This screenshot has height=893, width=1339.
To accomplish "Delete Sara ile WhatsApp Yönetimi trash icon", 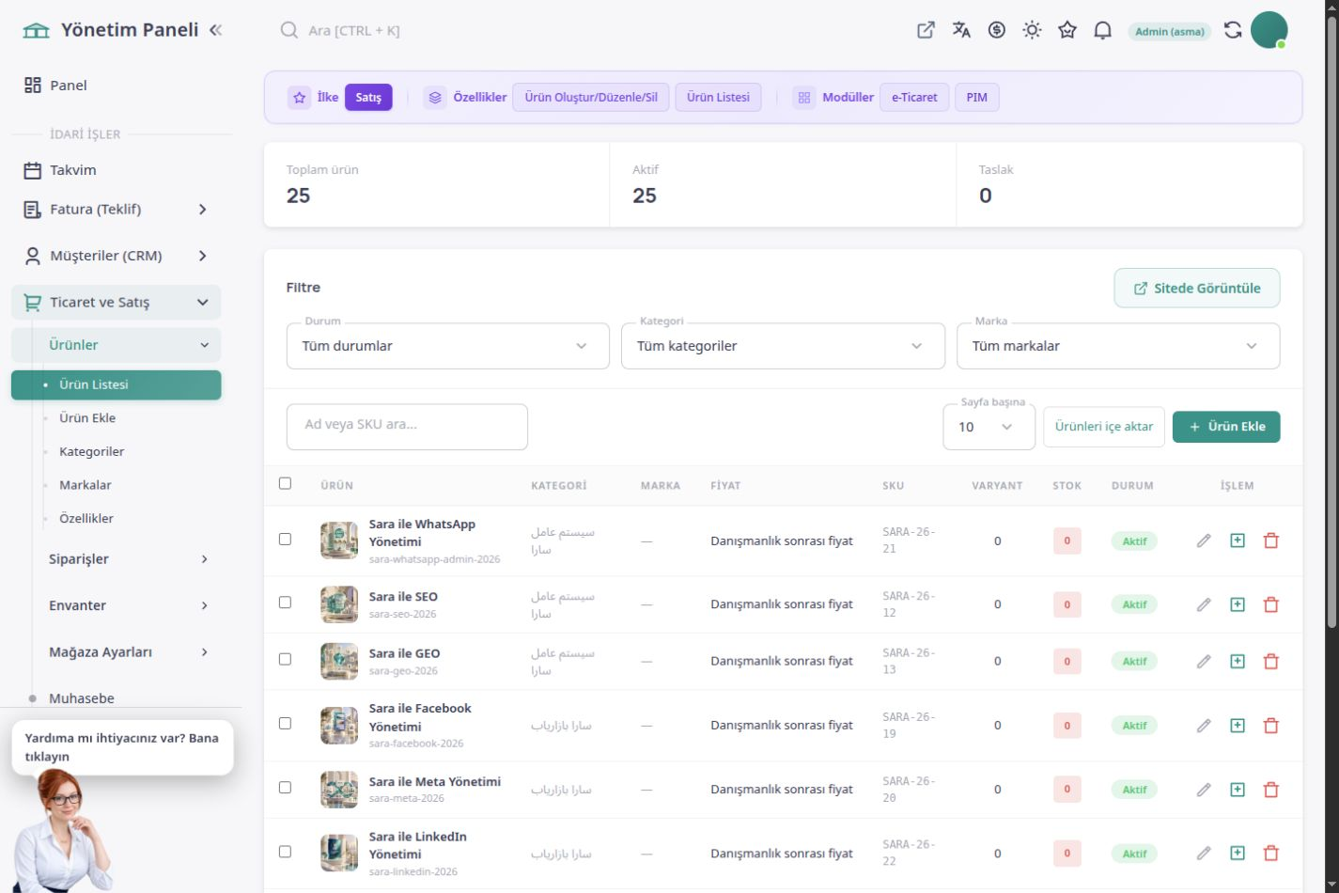I will pos(1271,540).
